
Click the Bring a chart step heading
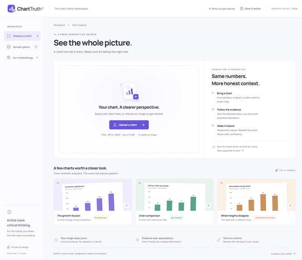(224, 93)
